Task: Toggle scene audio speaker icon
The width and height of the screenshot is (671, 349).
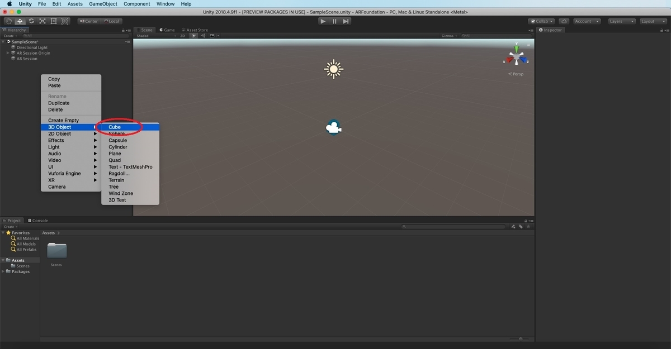Action: tap(204, 36)
